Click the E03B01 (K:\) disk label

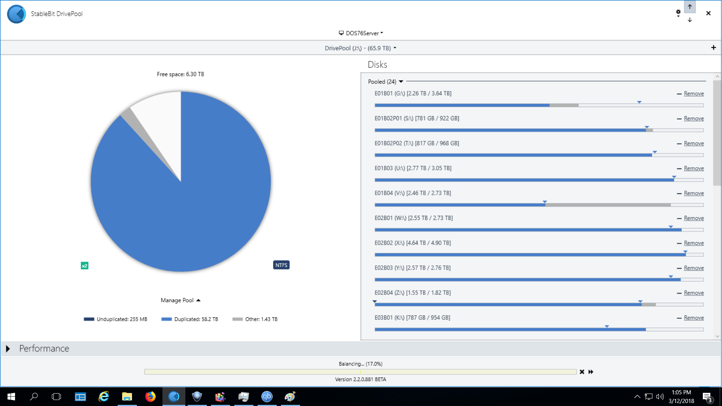(412, 318)
